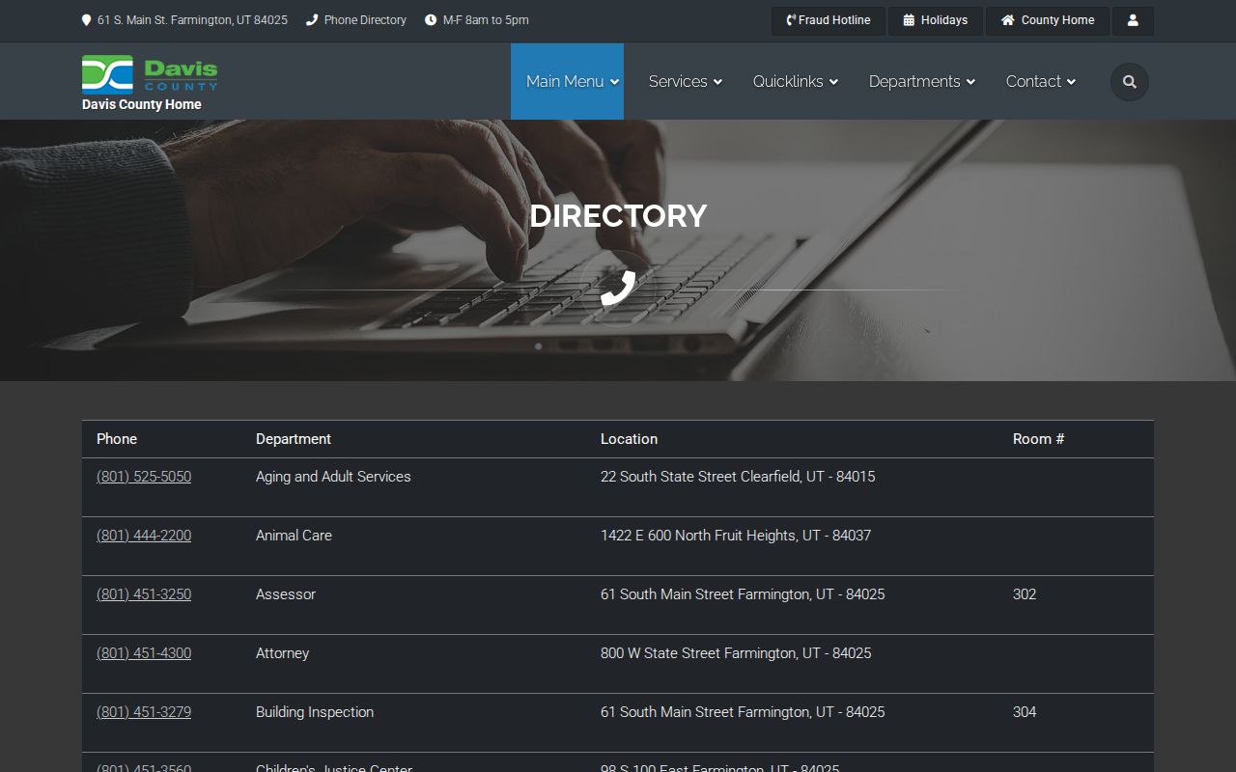This screenshot has height=772, width=1236.
Task: Click the large phone icon under Directory
Action: [x=618, y=289]
